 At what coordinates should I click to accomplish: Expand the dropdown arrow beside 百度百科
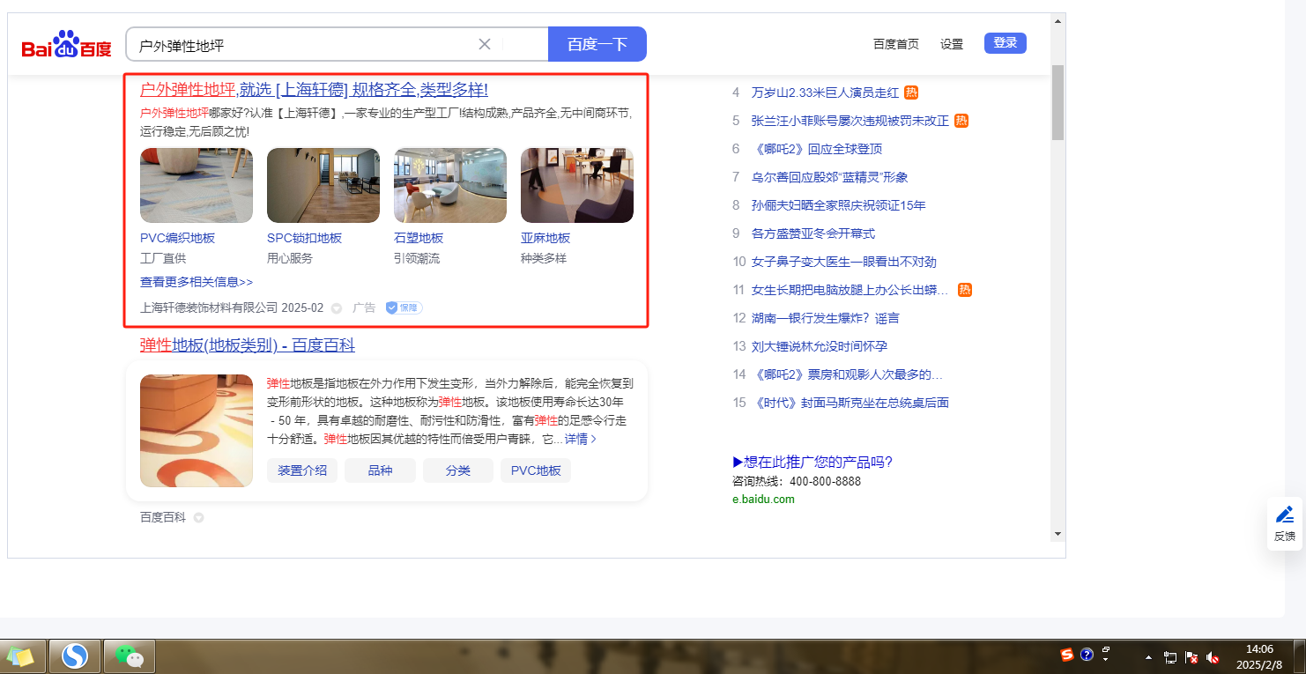(198, 518)
